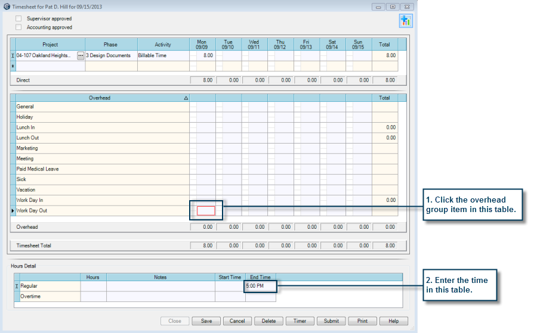
Task: Click the End Time column header
Action: coord(260,277)
